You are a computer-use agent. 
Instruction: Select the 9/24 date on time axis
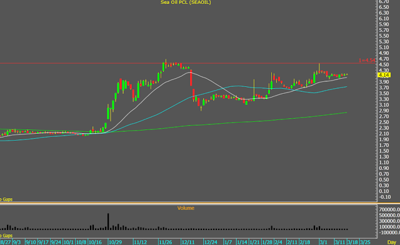click(x=56, y=242)
